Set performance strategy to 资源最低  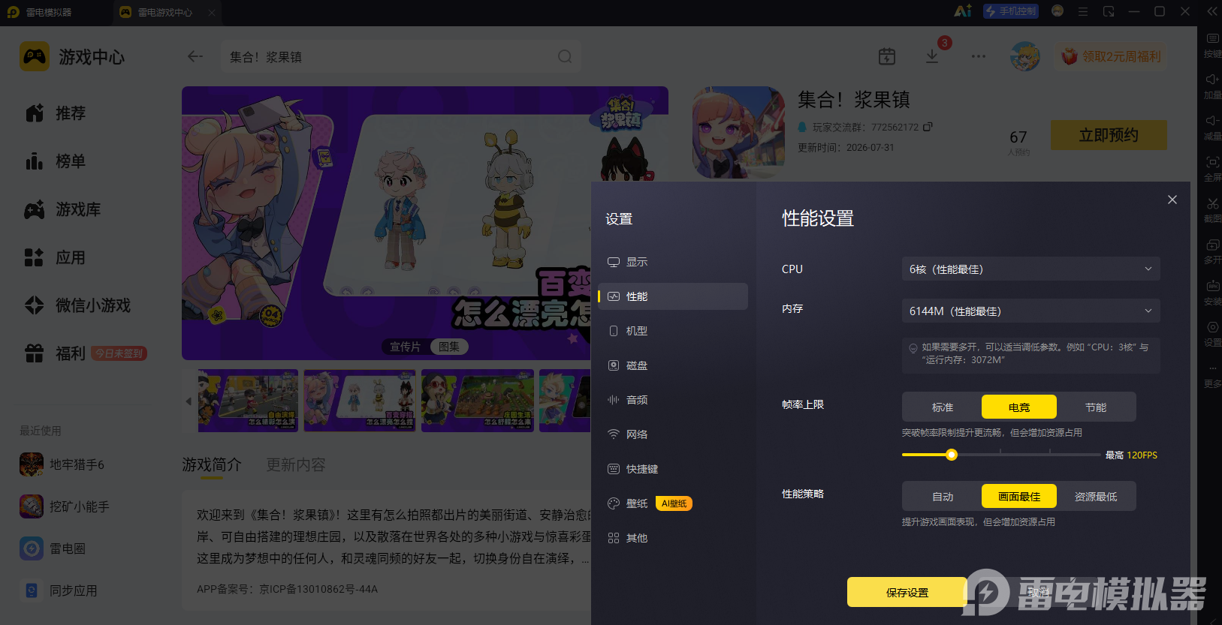(x=1096, y=496)
